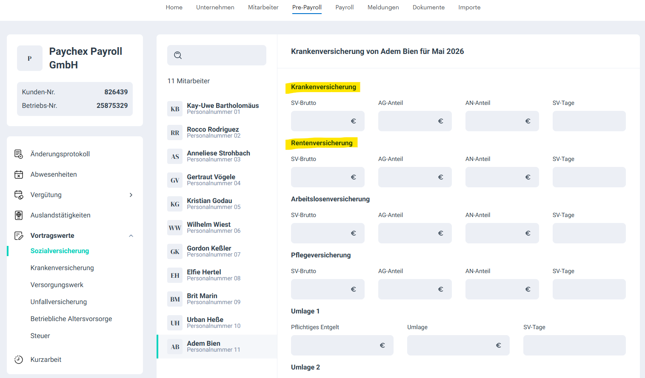The width and height of the screenshot is (645, 378).
Task: Select Betriebliche Altersvorsorge in sidebar
Action: [71, 319]
